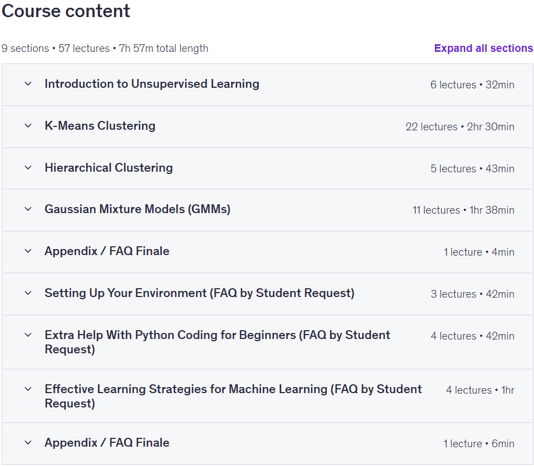Click the Course content heading

tap(66, 11)
